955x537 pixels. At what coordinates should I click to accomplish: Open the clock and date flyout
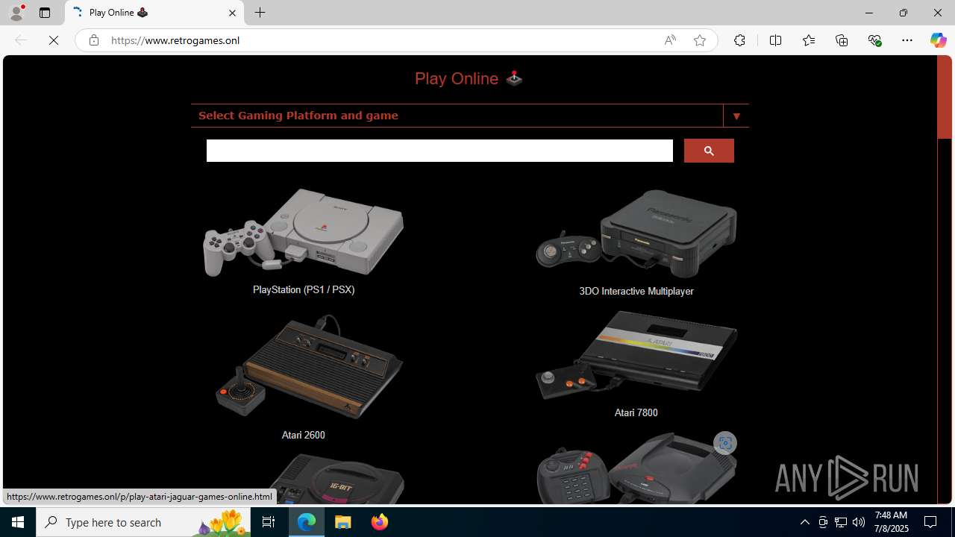[890, 522]
